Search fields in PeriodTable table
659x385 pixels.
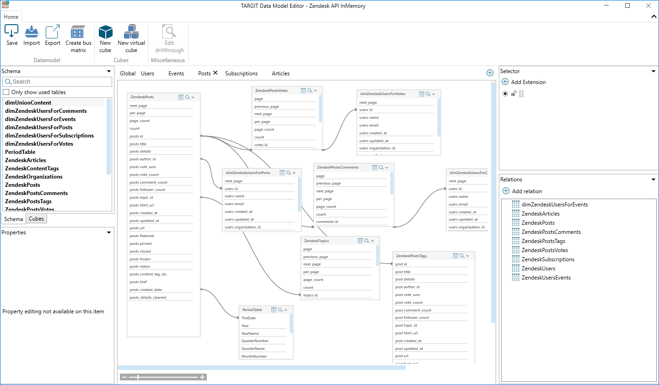click(281, 310)
